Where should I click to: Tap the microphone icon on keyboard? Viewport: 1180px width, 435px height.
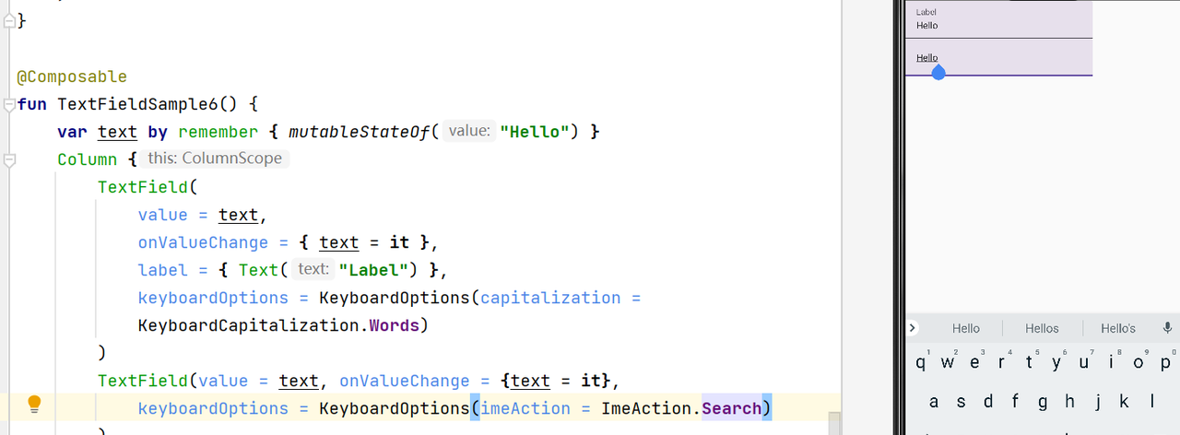click(1167, 328)
